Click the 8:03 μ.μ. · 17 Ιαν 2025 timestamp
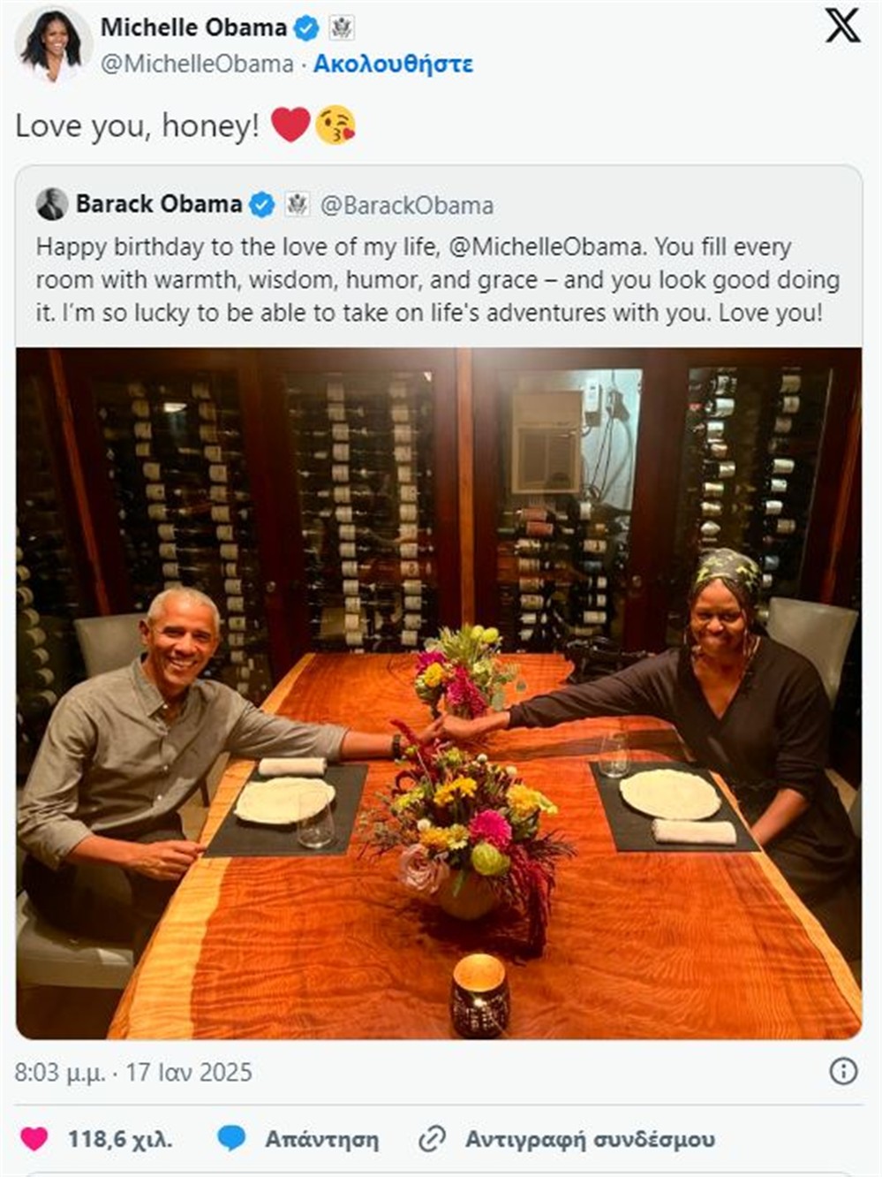 point(133,1072)
